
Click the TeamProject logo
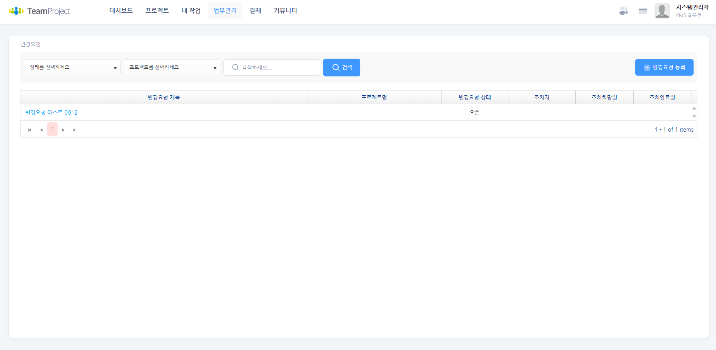[x=39, y=11]
